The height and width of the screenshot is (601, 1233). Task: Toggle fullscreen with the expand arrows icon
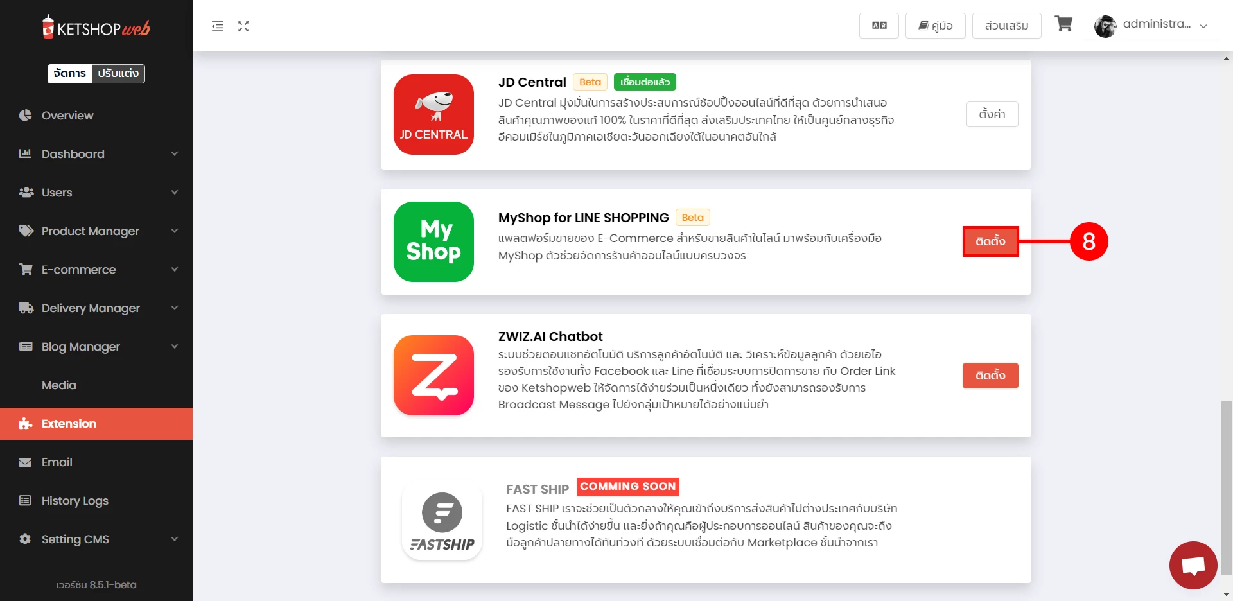point(243,26)
